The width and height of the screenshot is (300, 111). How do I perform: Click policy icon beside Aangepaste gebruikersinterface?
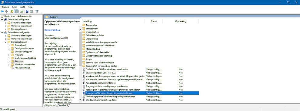point(84,83)
